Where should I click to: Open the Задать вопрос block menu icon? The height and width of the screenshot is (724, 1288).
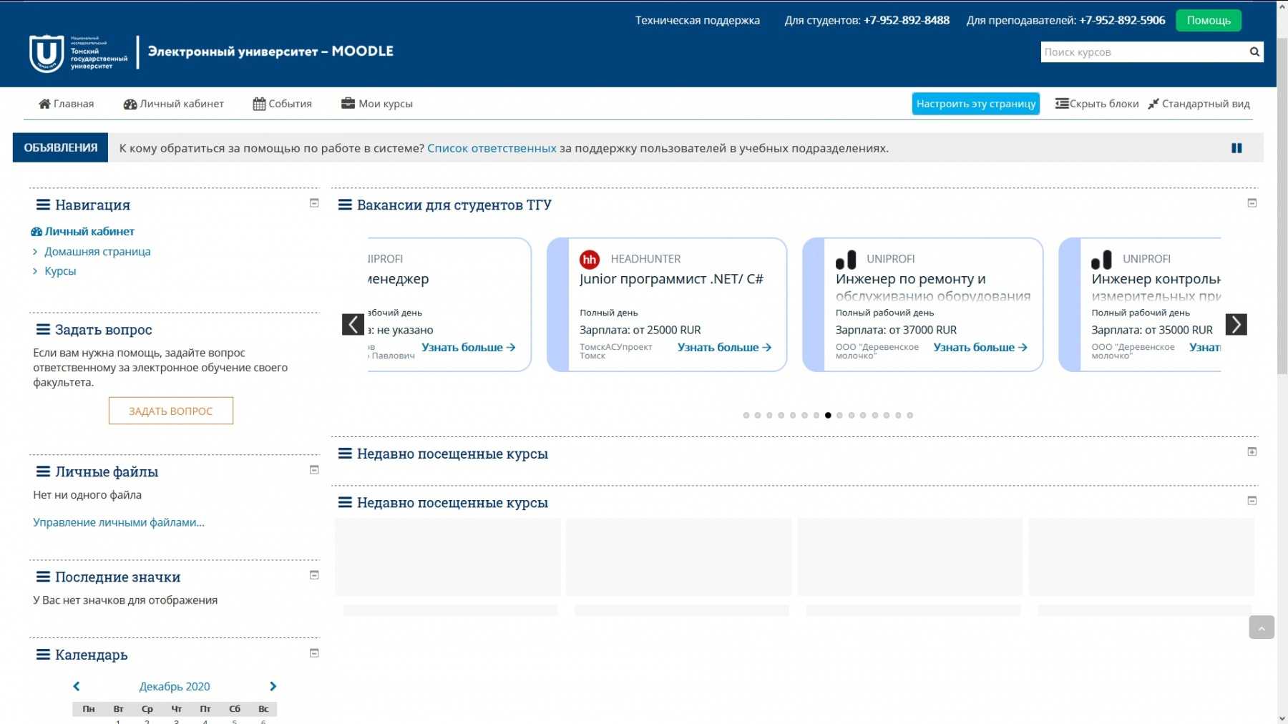(43, 330)
